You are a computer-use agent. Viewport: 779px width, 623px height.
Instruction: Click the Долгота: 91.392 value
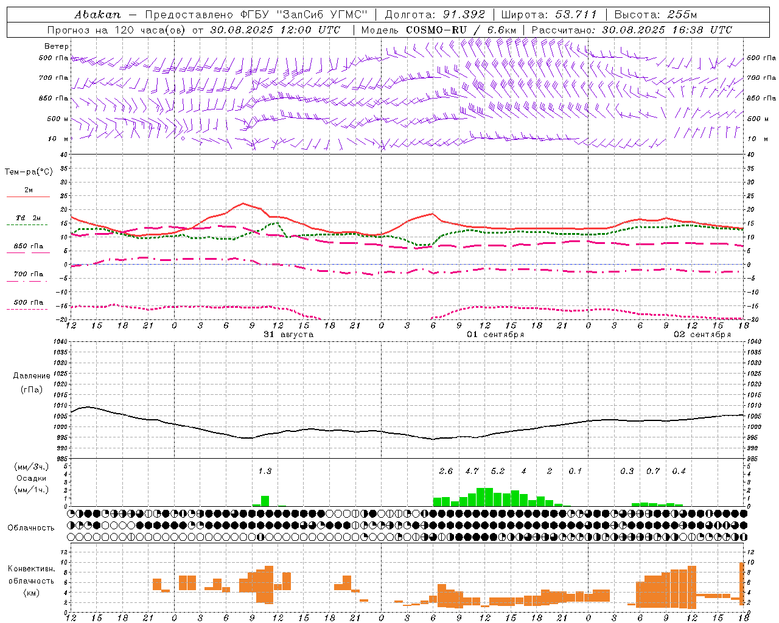[435, 15]
